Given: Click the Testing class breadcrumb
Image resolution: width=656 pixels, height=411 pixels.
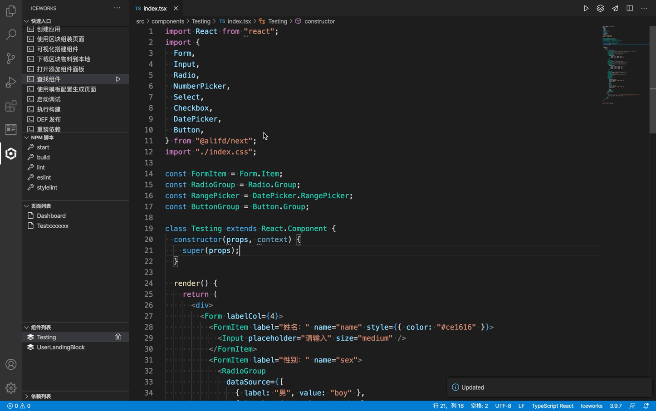Looking at the screenshot, I should coord(278,21).
